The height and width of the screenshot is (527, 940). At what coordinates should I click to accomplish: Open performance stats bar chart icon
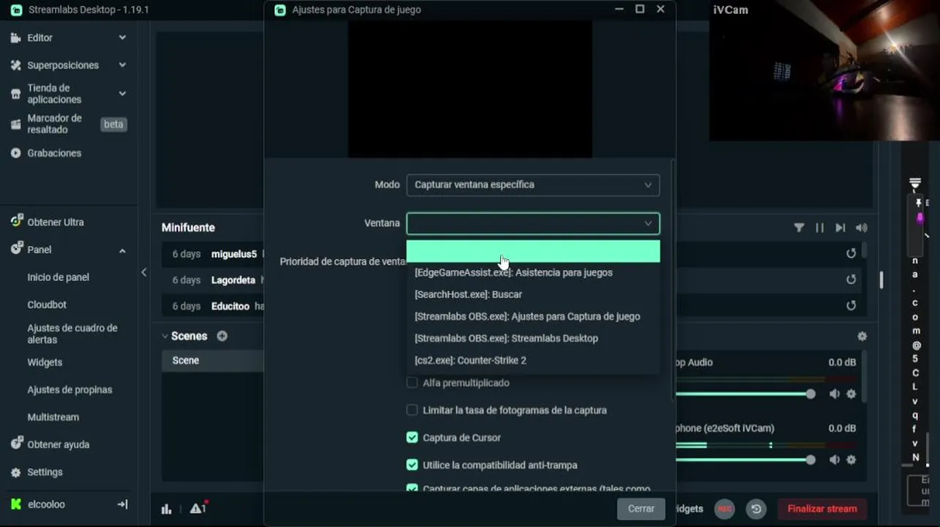click(x=166, y=509)
